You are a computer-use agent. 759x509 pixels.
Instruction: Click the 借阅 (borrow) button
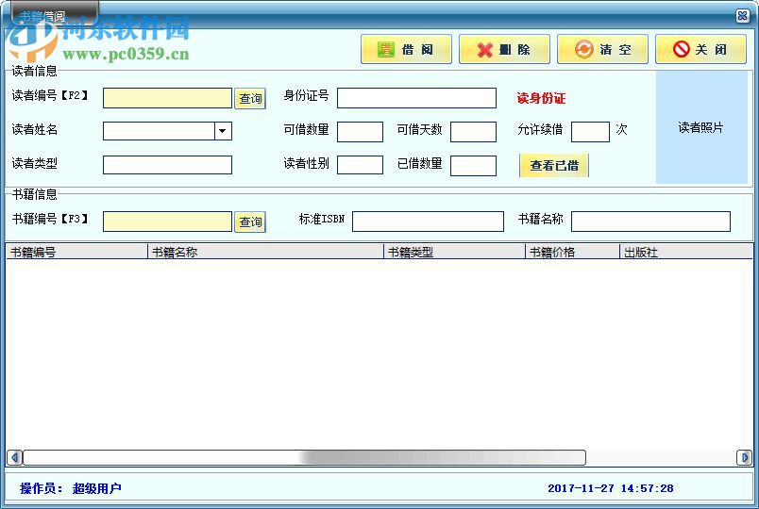pyautogui.click(x=406, y=49)
